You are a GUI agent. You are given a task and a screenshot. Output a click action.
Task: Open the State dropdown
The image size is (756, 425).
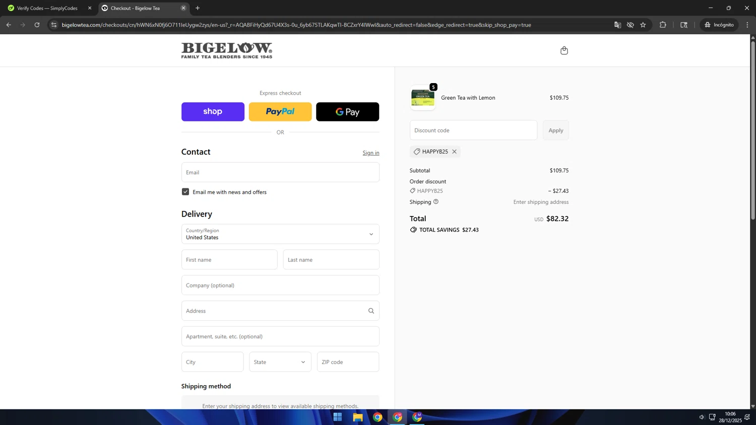280,362
